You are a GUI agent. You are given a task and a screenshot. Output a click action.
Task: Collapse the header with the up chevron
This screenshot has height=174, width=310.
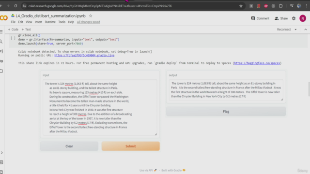(306, 29)
